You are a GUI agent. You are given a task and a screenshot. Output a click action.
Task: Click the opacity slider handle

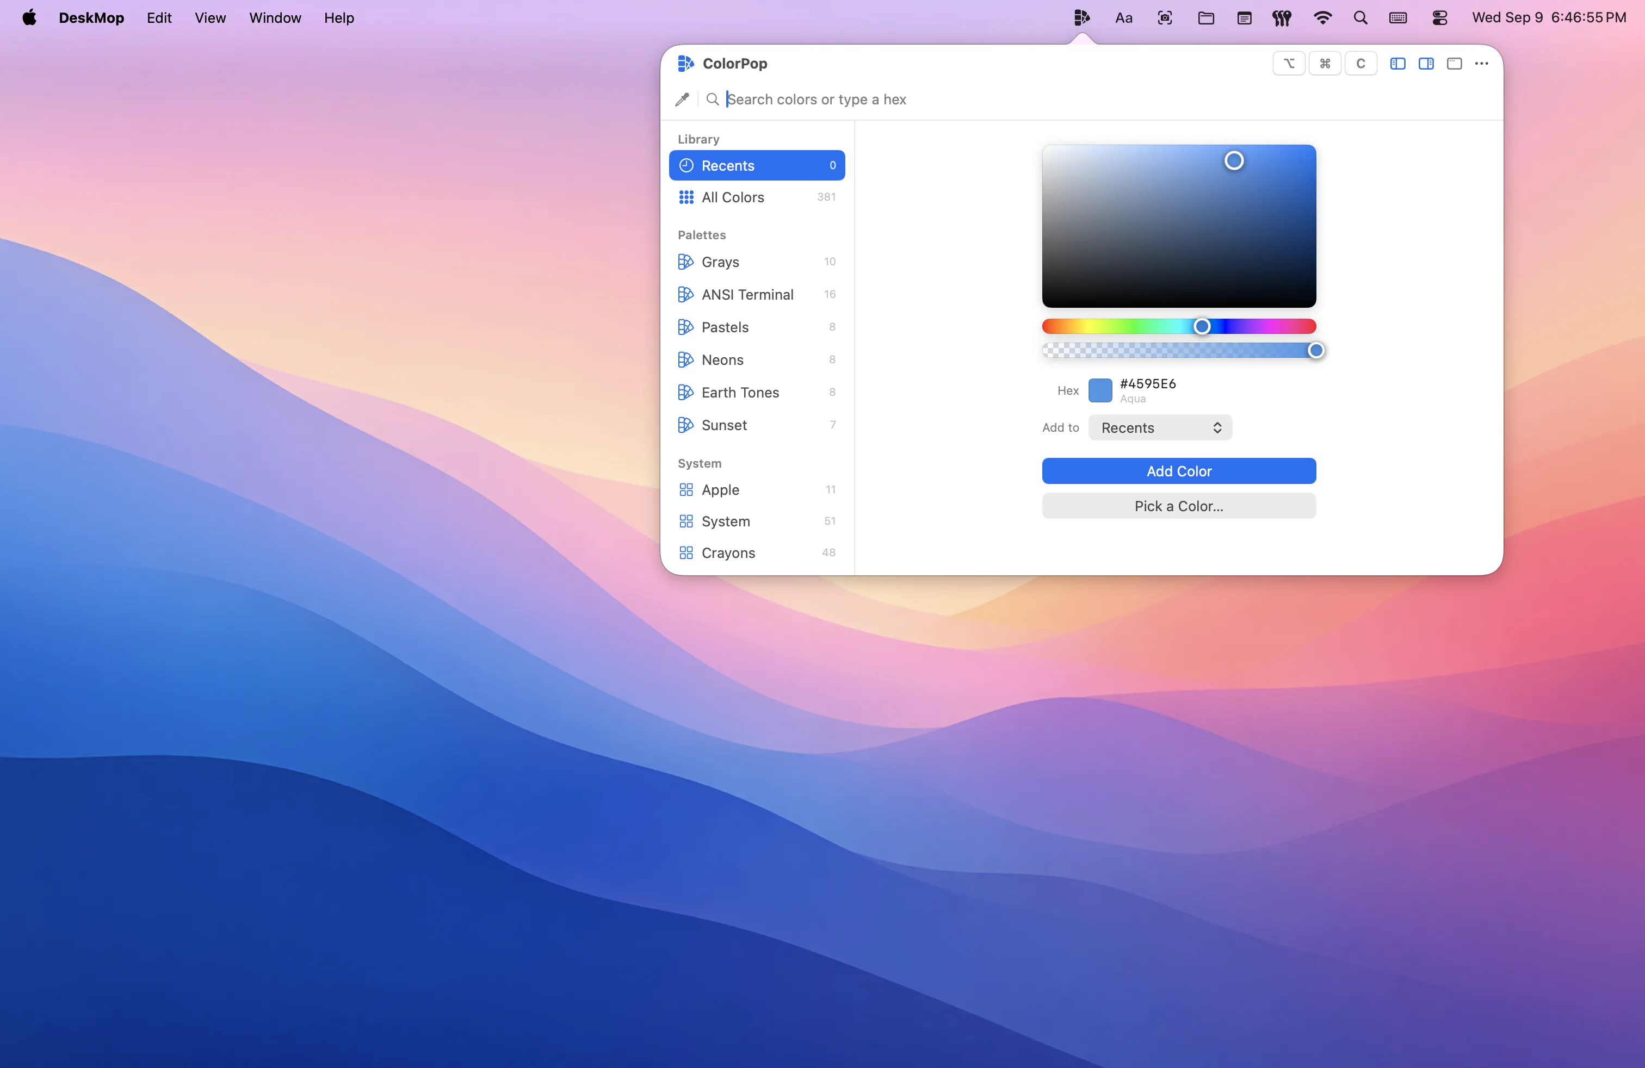coord(1316,351)
